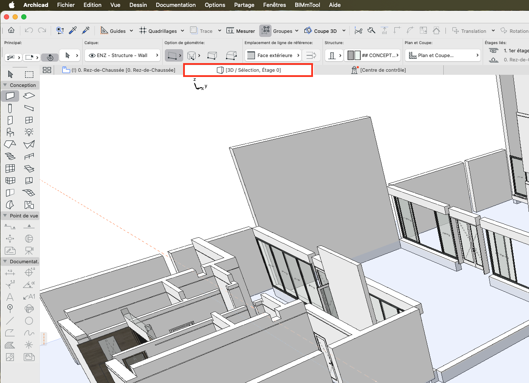Activate the Pick Up Parameters eyedropper
529x383 pixels.
pyautogui.click(x=73, y=31)
